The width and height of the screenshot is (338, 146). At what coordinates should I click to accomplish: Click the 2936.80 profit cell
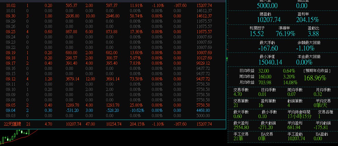(72, 16)
